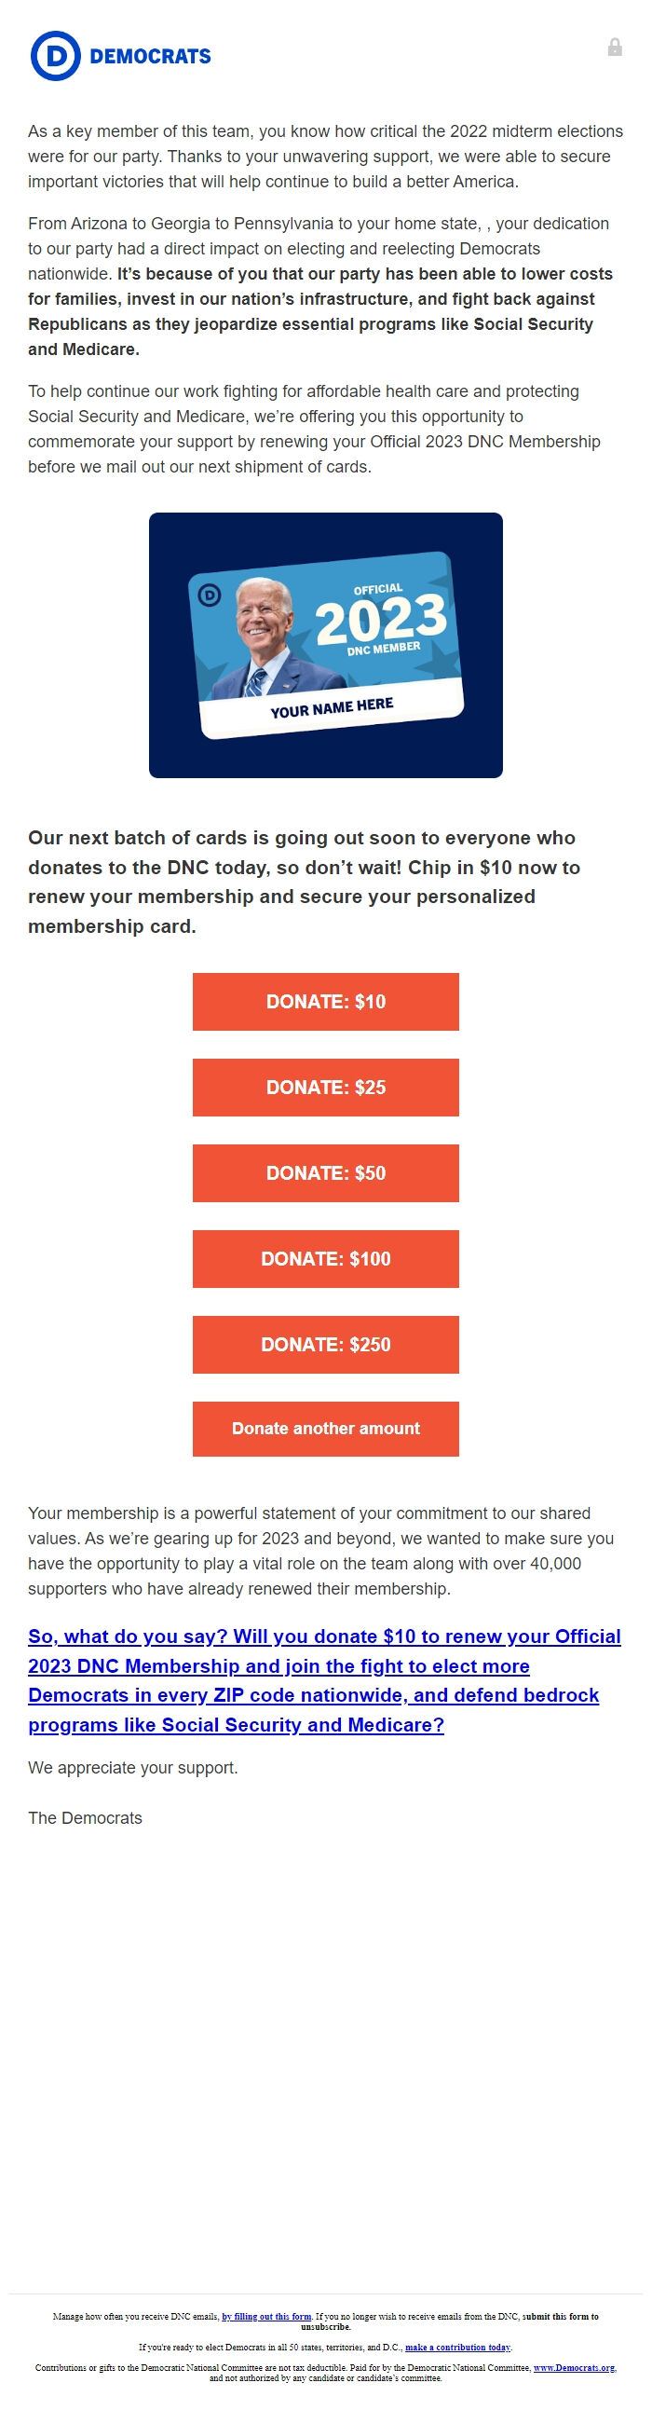Click the gray padlock icon
This screenshot has height=2410, width=652.
[x=615, y=47]
